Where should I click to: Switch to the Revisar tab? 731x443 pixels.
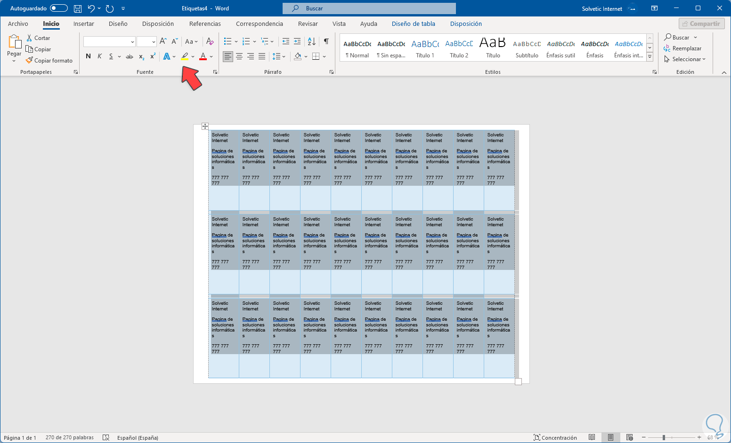pyautogui.click(x=308, y=24)
